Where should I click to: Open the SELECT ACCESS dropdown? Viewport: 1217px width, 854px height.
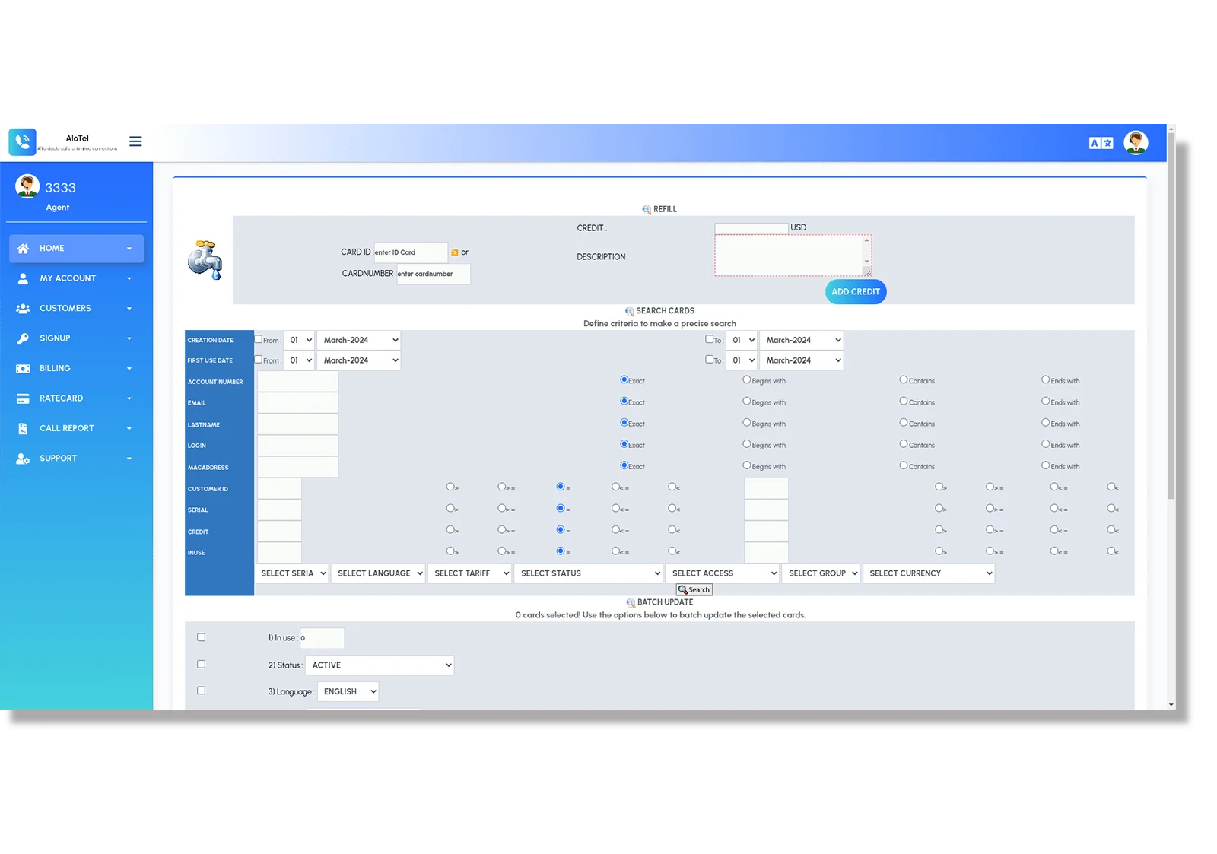coord(723,574)
